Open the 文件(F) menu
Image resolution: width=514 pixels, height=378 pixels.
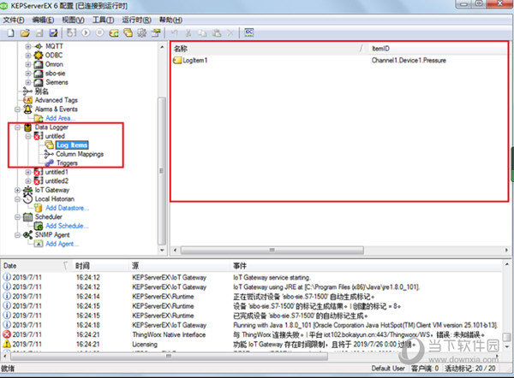[x=14, y=20]
